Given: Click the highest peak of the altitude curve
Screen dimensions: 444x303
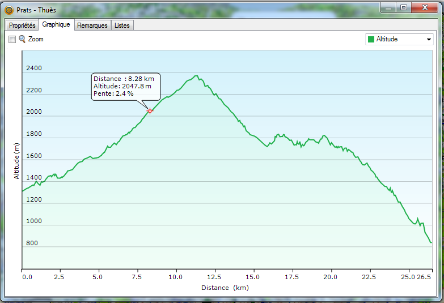Looking at the screenshot, I should [x=196, y=76].
